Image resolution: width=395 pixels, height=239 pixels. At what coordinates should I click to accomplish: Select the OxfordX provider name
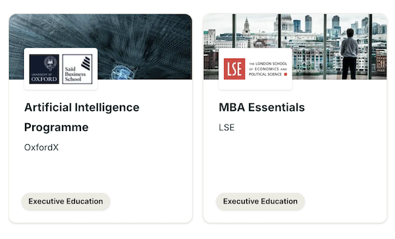[41, 147]
